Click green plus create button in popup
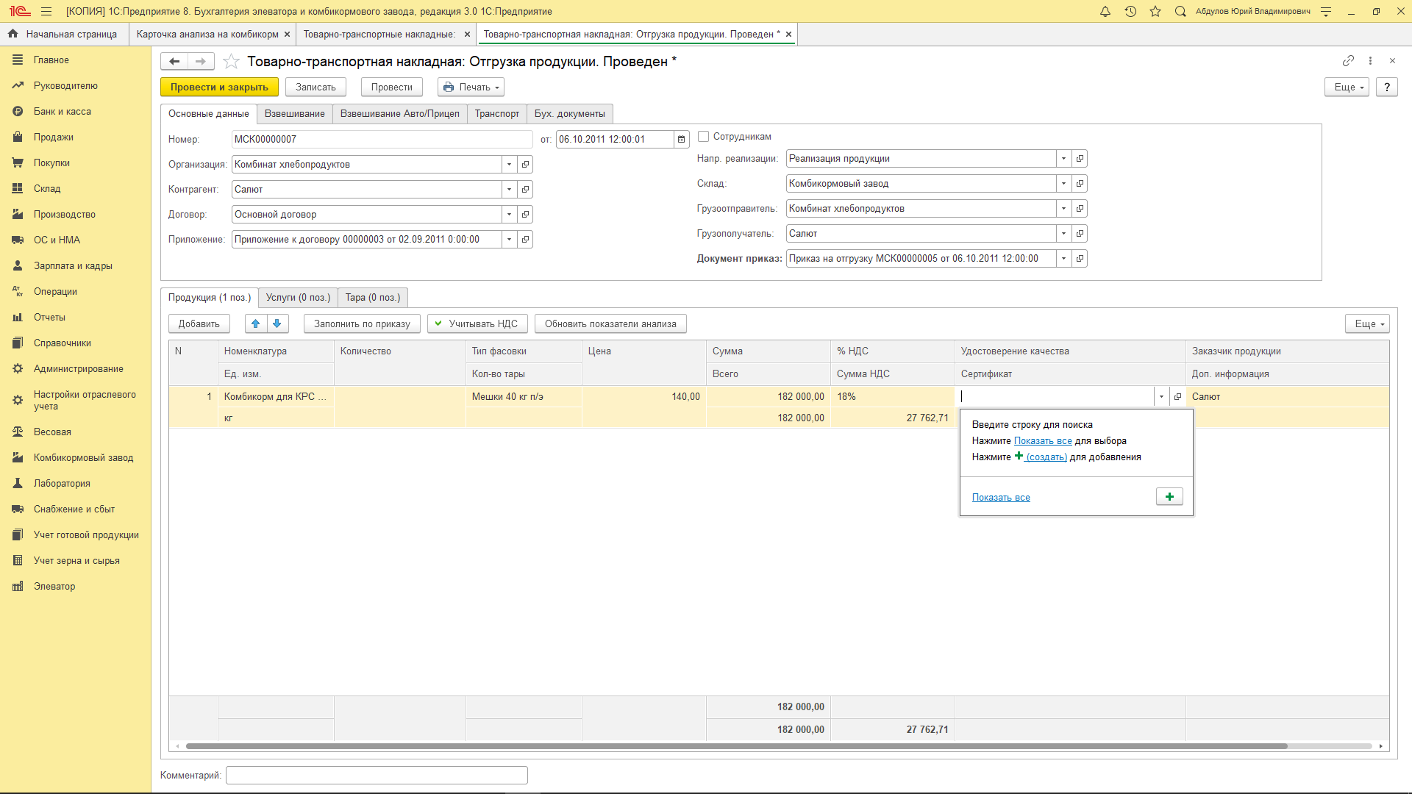The width and height of the screenshot is (1412, 794). pyautogui.click(x=1169, y=497)
